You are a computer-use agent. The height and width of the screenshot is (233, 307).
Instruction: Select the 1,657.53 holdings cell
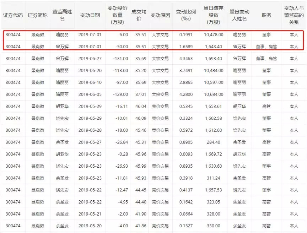[214, 190]
